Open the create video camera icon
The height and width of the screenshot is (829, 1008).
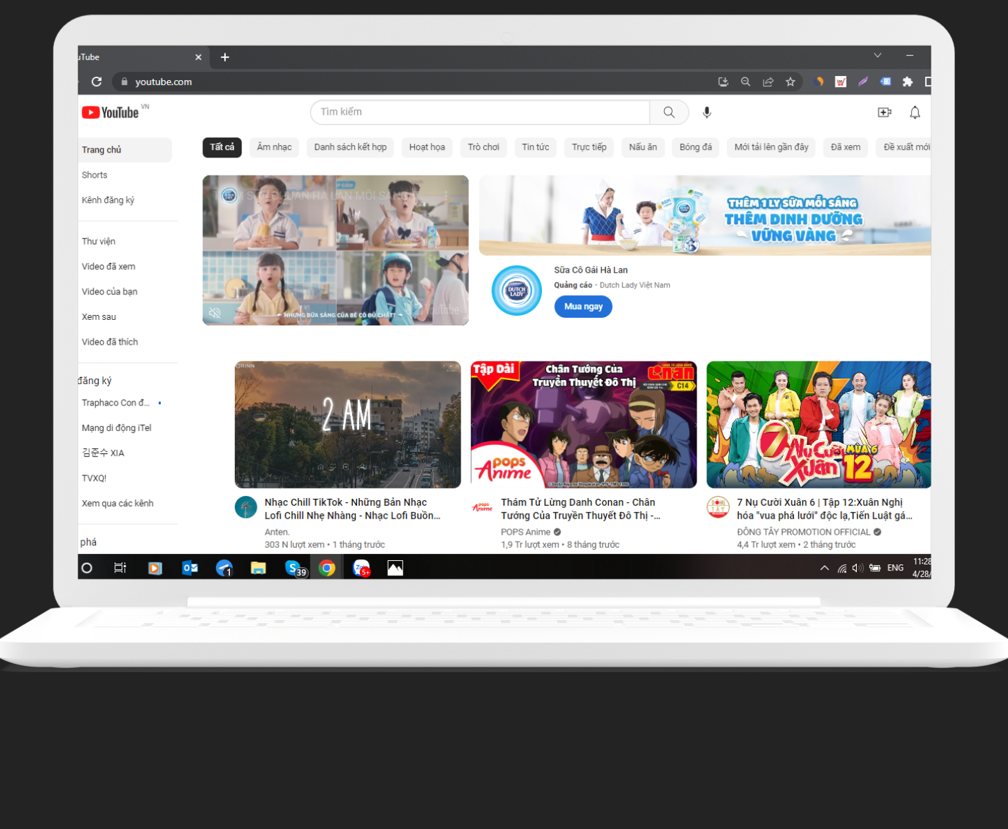click(x=884, y=112)
